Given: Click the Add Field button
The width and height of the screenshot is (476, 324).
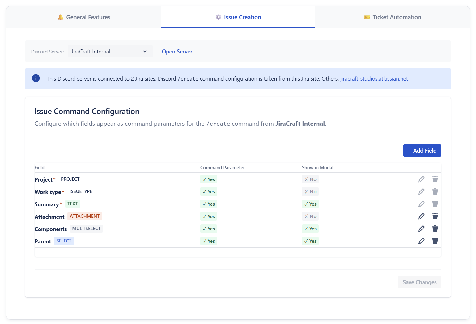Looking at the screenshot, I should [x=422, y=150].
